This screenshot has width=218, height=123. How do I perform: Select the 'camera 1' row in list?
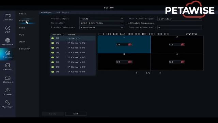(x=73, y=38)
